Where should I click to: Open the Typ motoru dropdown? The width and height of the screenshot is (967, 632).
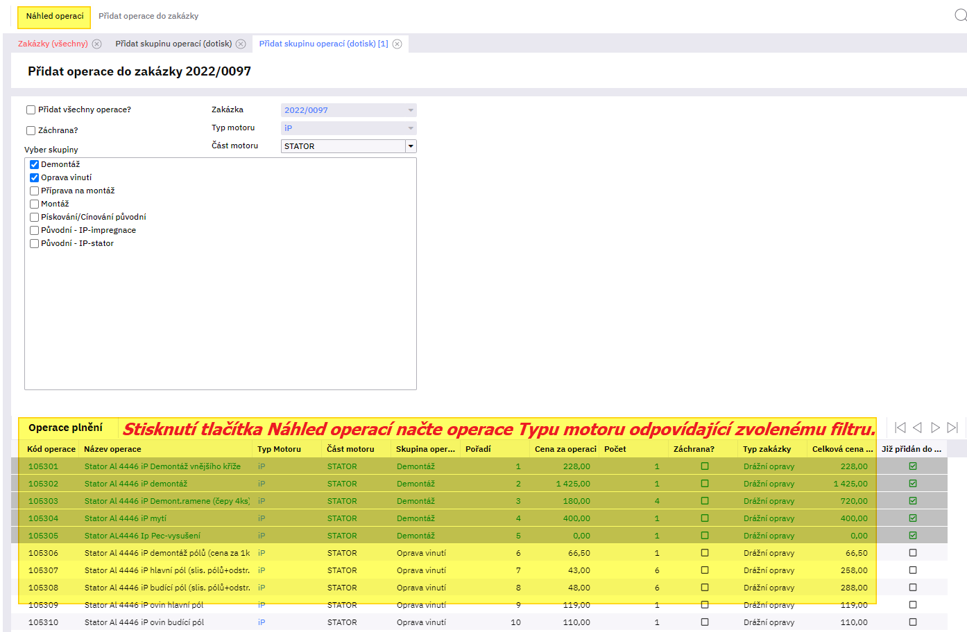click(x=411, y=128)
